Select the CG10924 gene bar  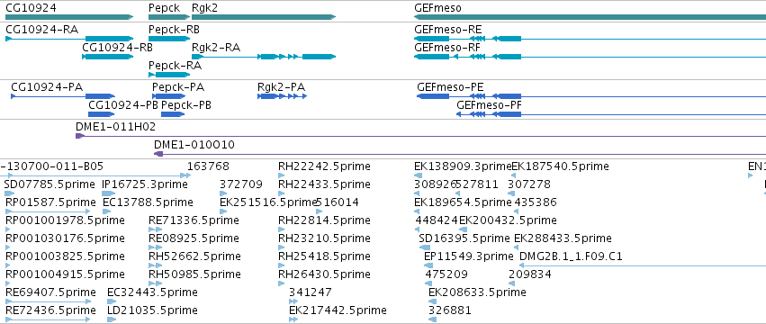69,17
